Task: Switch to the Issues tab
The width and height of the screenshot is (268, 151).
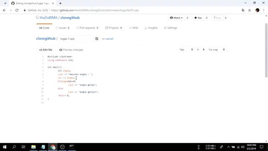Action: pyautogui.click(x=62, y=28)
